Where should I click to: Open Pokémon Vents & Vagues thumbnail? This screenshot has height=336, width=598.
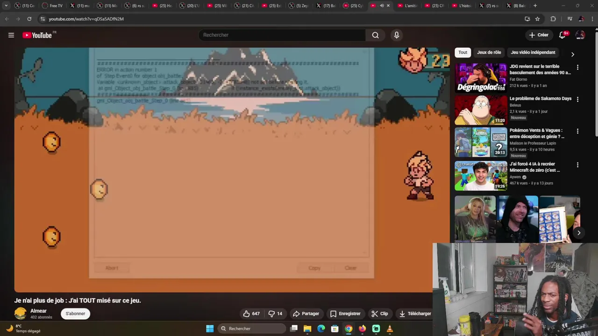[x=481, y=142]
